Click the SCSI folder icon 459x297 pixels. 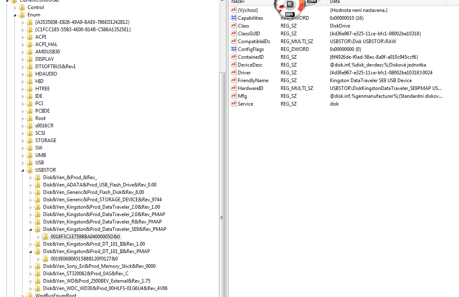30,133
